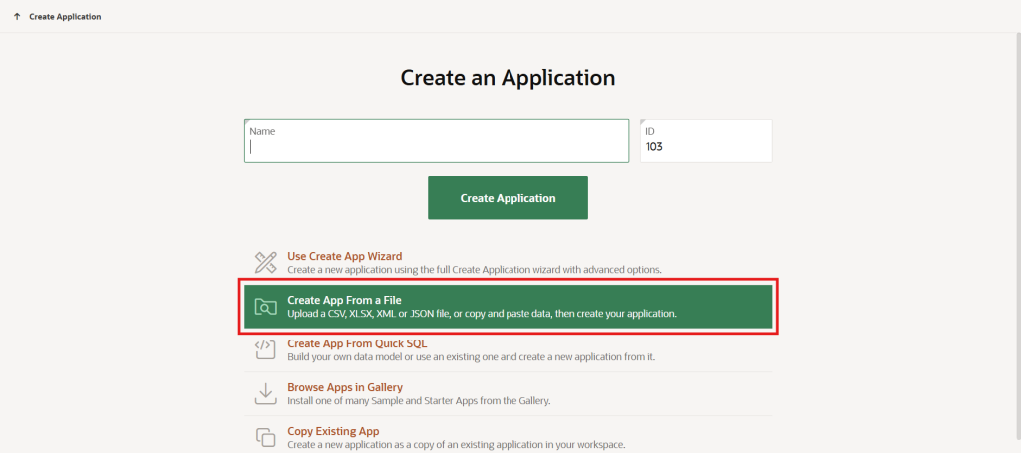Open Create App From Quick SQL

click(x=358, y=343)
